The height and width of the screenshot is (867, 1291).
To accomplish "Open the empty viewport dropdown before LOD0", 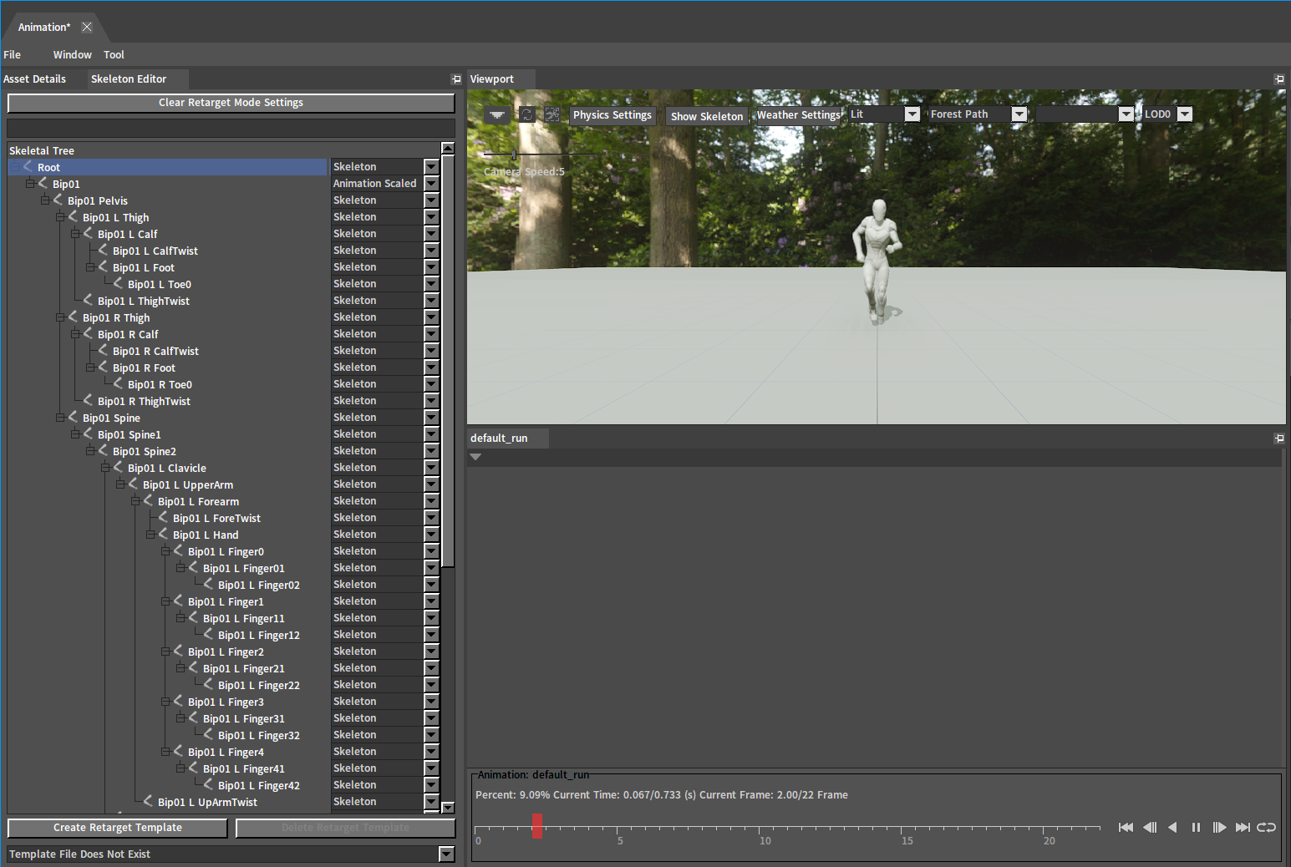I will (1126, 114).
